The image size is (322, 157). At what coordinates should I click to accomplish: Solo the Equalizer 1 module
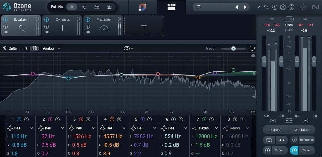(x=6, y=26)
